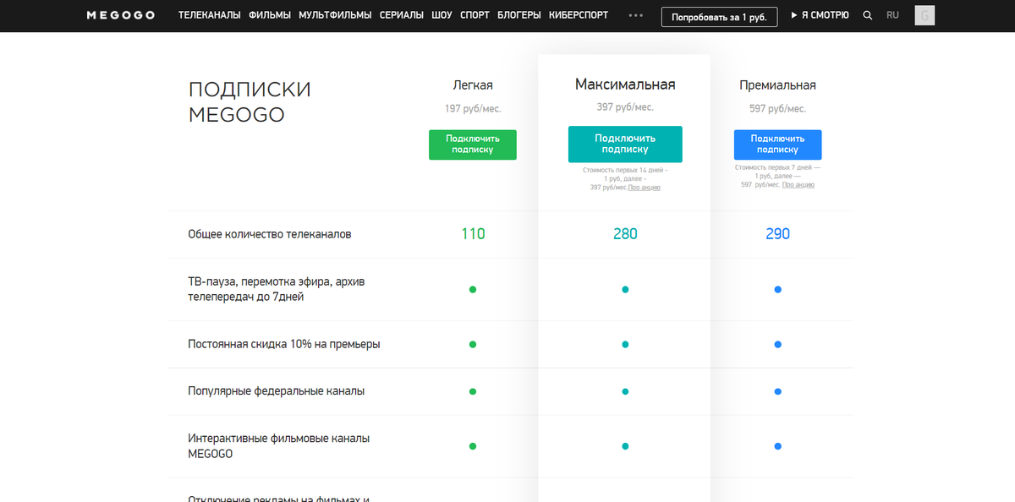Open the RU language selector
Viewport: 1015px width, 502px height.
click(x=892, y=15)
